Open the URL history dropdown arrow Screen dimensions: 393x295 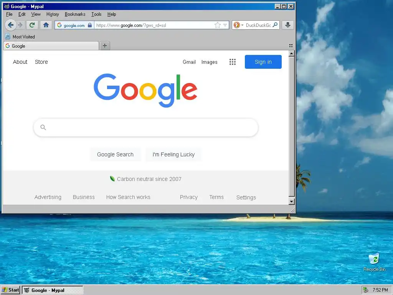tap(225, 25)
